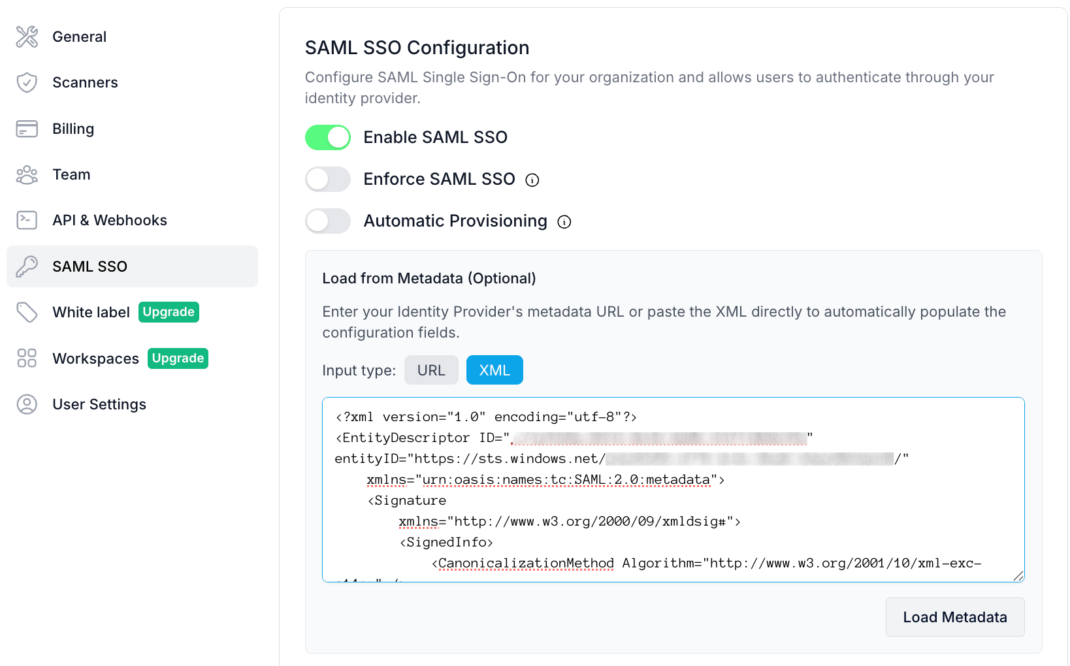
Task: Click the Team people icon
Action: click(27, 175)
